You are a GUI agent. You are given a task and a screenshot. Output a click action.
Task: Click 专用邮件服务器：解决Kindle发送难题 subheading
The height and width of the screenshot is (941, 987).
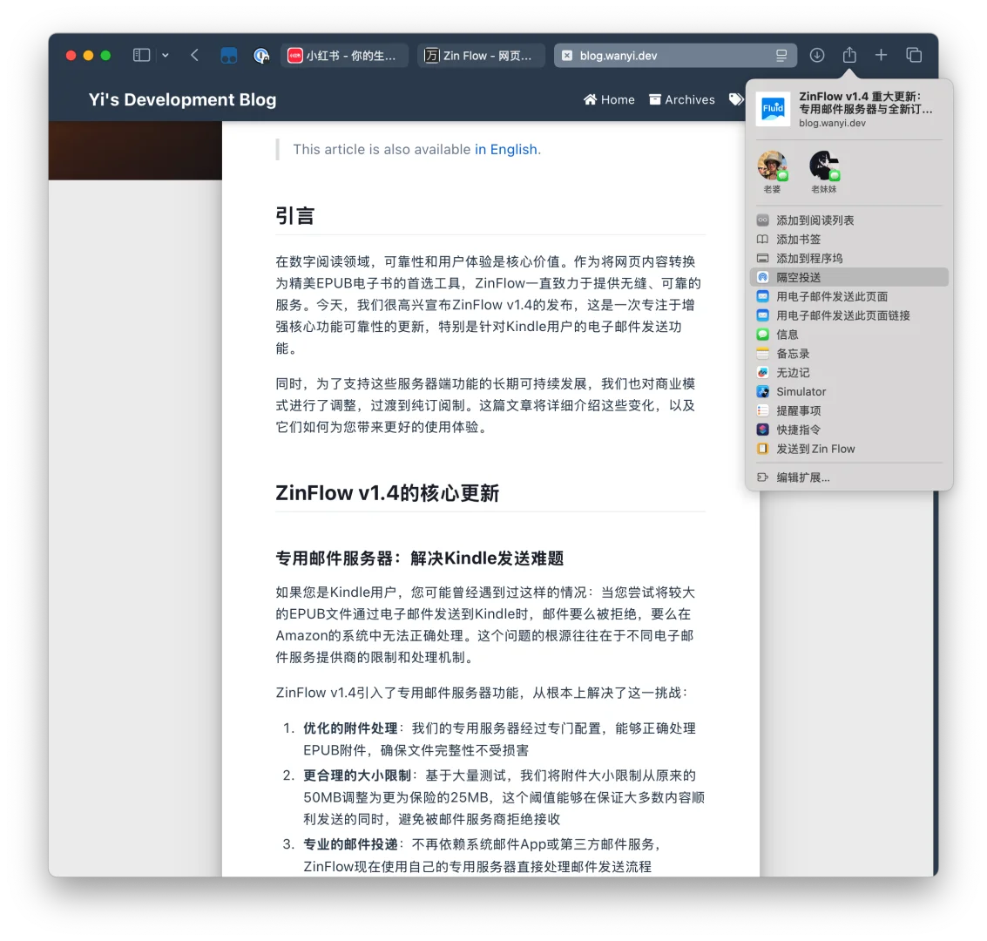pos(419,559)
